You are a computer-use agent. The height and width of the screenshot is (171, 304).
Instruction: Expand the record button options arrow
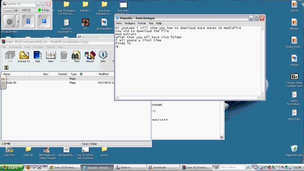pos(18,21)
